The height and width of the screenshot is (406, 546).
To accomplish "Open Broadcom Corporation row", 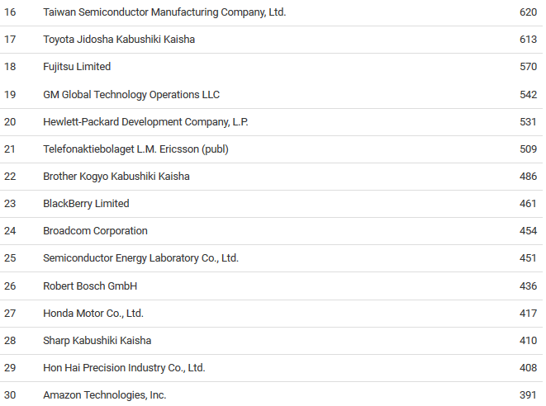I will coord(271,231).
